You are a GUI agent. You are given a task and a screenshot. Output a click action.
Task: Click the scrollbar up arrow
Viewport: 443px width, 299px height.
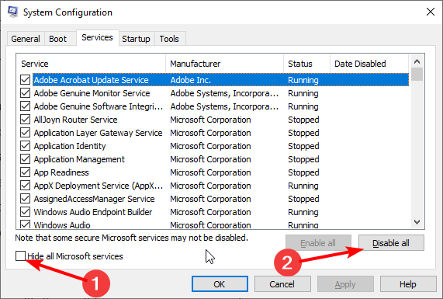pos(417,61)
